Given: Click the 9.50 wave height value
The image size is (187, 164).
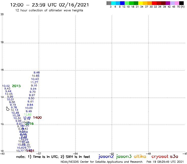Looking at the screenshot, I should point(31,98).
